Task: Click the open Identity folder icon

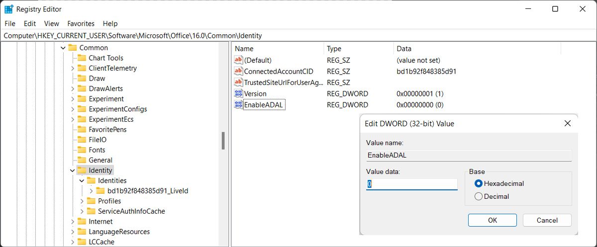Action: click(x=82, y=170)
